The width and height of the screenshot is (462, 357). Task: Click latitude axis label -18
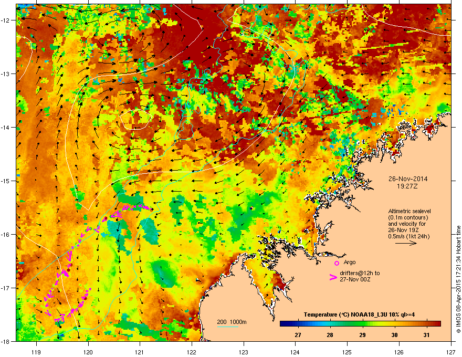point(6,341)
